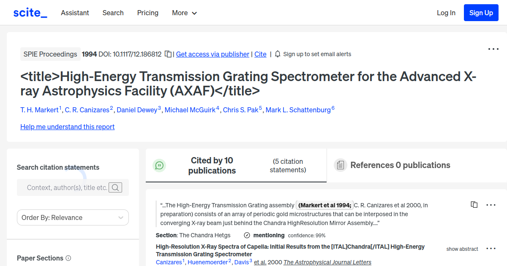Image resolution: width=507 pixels, height=266 pixels.
Task: Open the Order By Relevance dropdown
Action: point(73,217)
